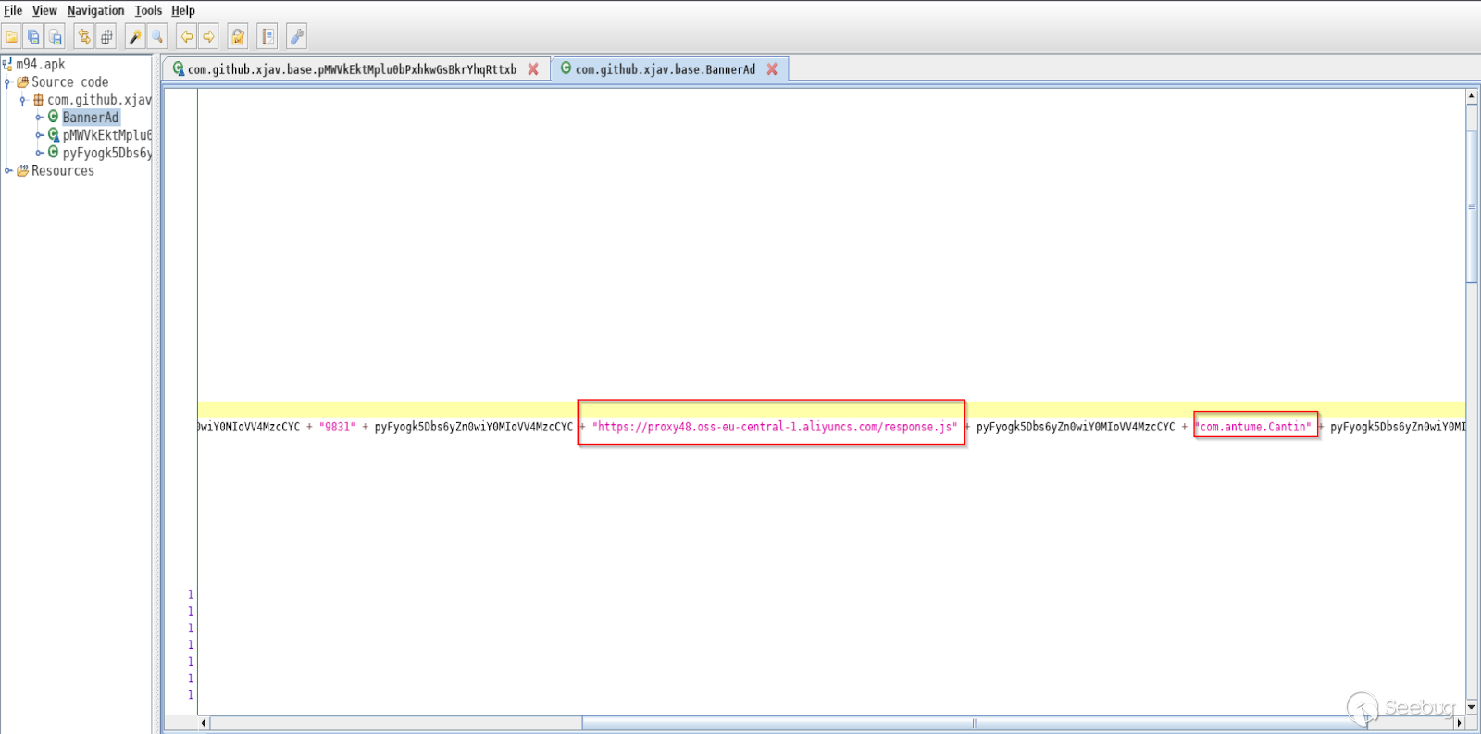Toggle the Deobfuscation padlock button

[x=238, y=37]
